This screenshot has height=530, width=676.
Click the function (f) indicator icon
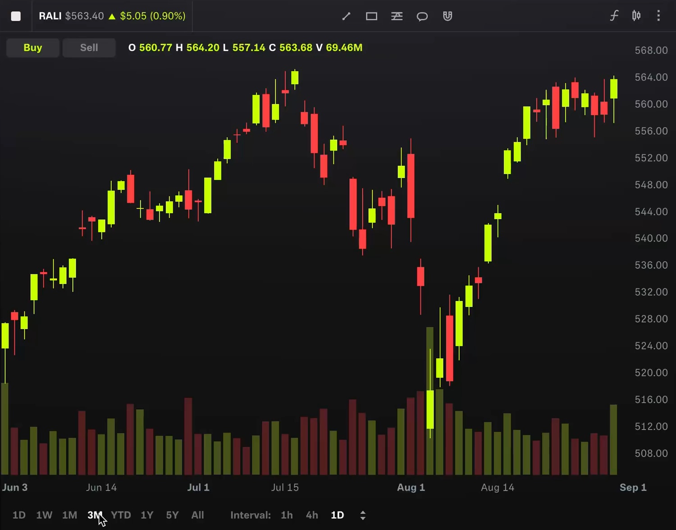point(614,16)
